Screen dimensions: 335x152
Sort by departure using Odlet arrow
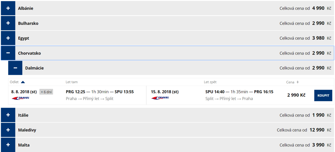point(23,82)
